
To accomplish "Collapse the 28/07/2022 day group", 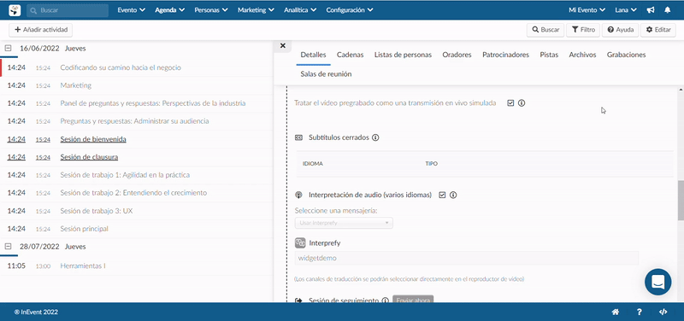I will coord(8,247).
